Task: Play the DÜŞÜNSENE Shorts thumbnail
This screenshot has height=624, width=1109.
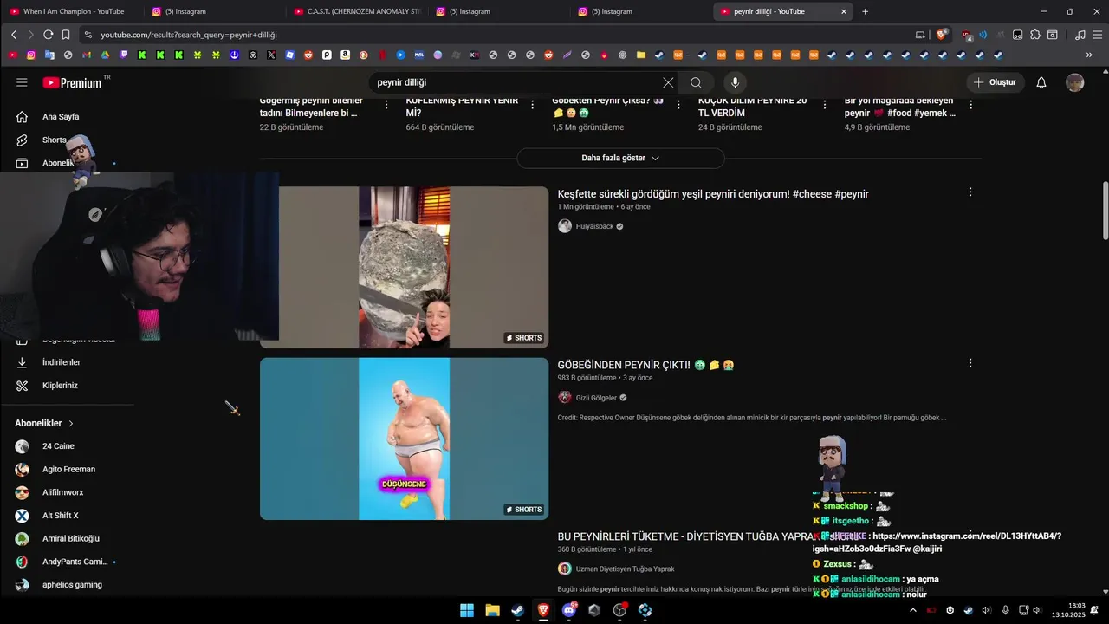Action: pyautogui.click(x=404, y=439)
